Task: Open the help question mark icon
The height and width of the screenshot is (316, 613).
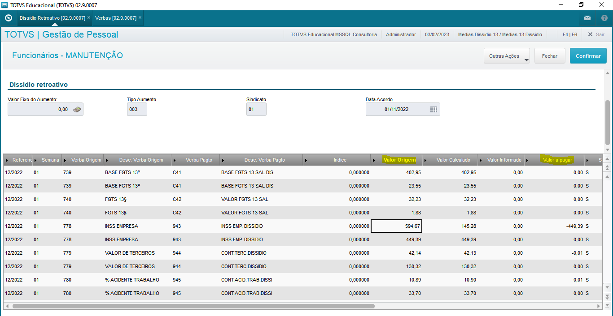Action: coord(604,18)
